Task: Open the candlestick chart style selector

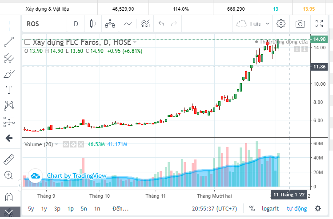Action: coord(93,24)
